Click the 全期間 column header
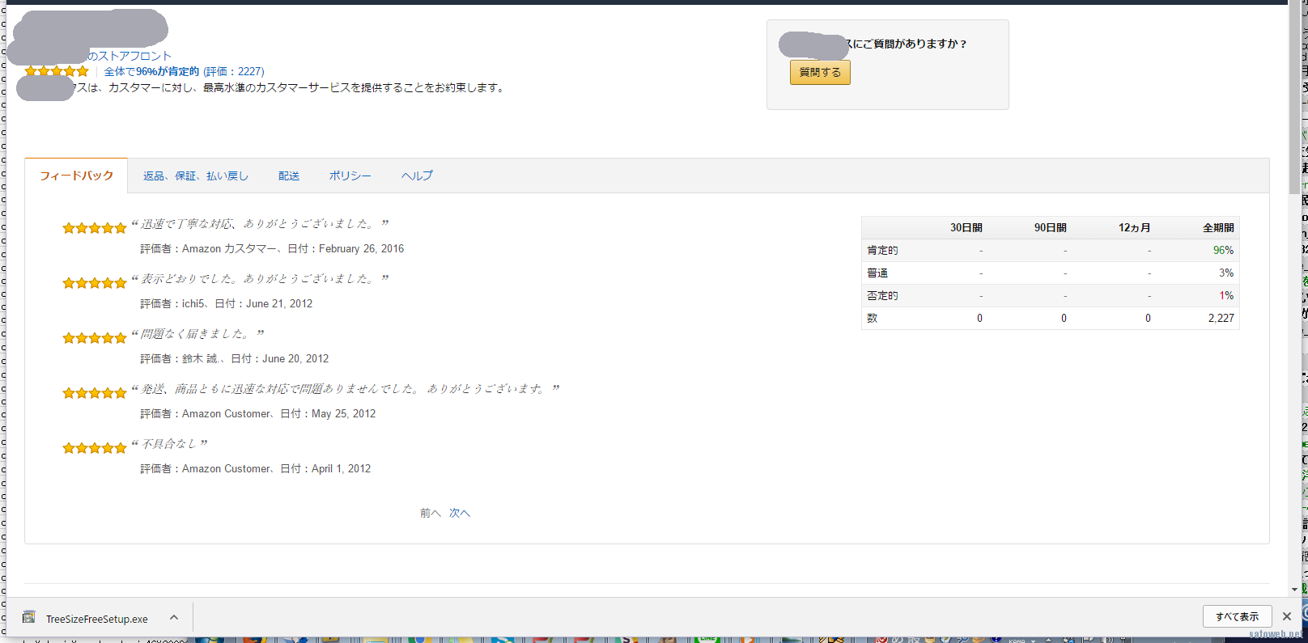 (x=1218, y=227)
